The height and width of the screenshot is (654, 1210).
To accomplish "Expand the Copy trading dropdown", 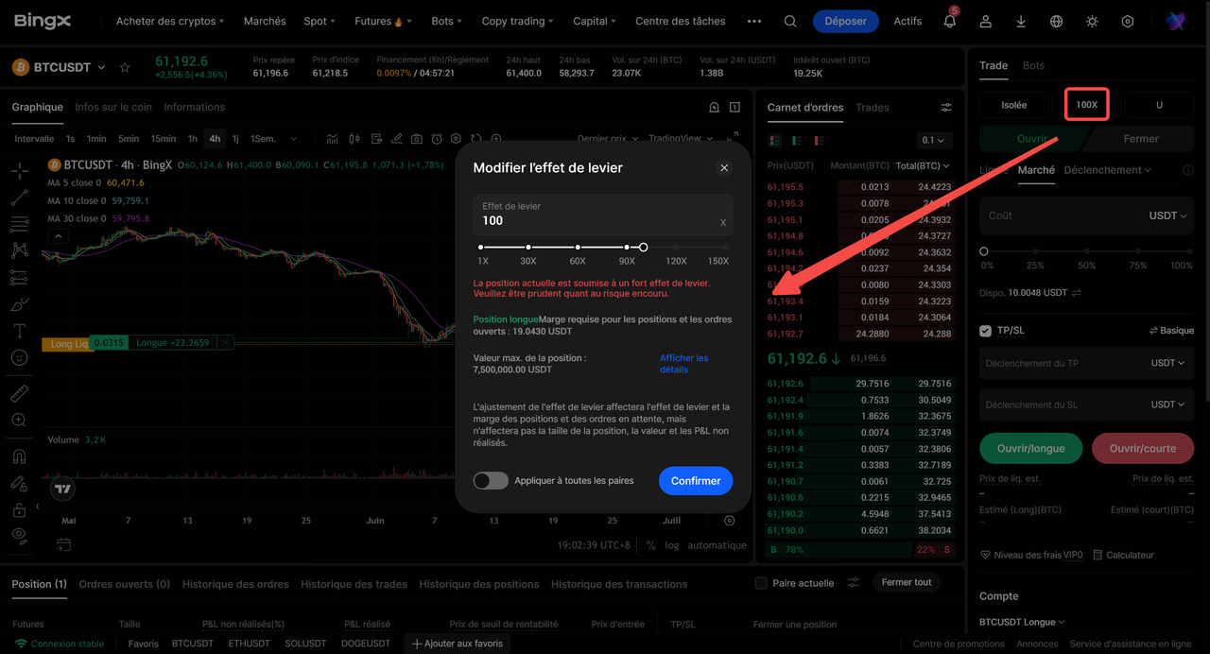I will tap(518, 21).
